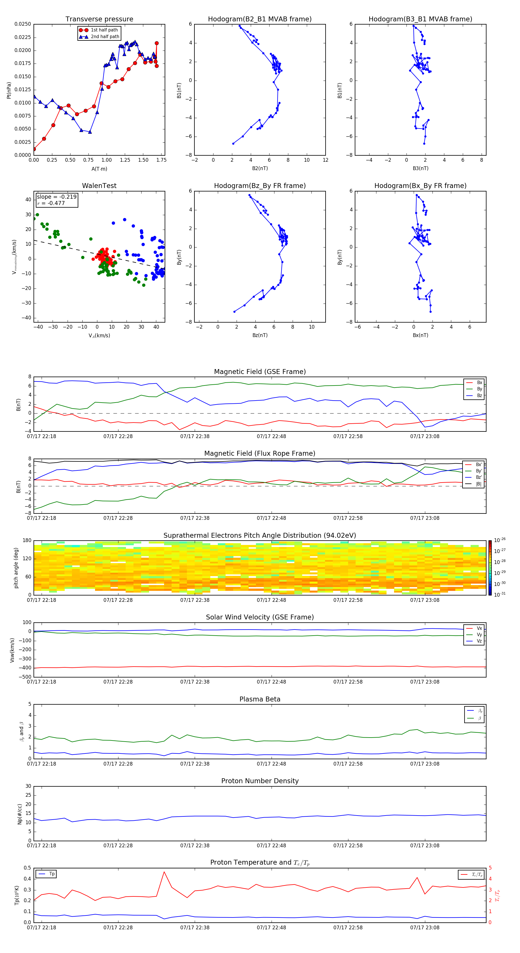Click the "Tp(10^6K)" y-axis label
Viewport: 520px width, 953px height.
tap(17, 895)
